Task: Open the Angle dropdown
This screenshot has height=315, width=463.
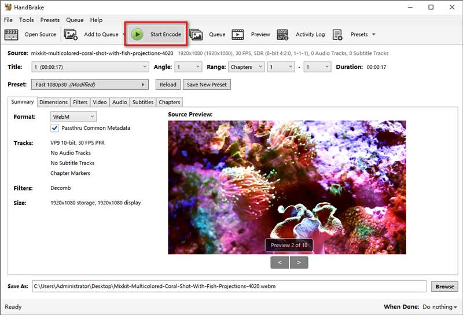Action: [x=188, y=67]
